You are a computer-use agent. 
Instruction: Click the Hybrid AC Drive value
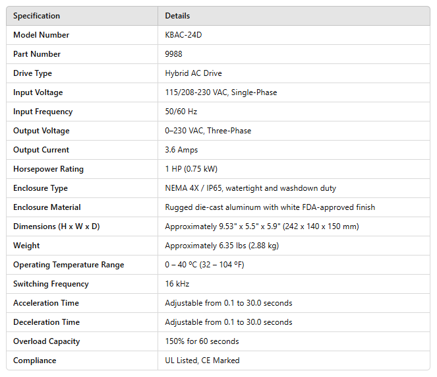(x=193, y=73)
